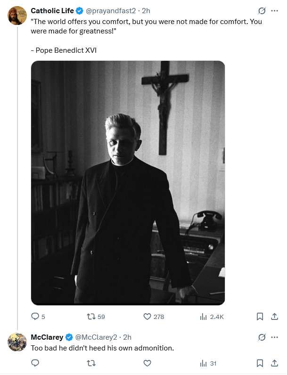This screenshot has height=375, width=287.
Task: Like McClarey's reply
Action: point(147,363)
